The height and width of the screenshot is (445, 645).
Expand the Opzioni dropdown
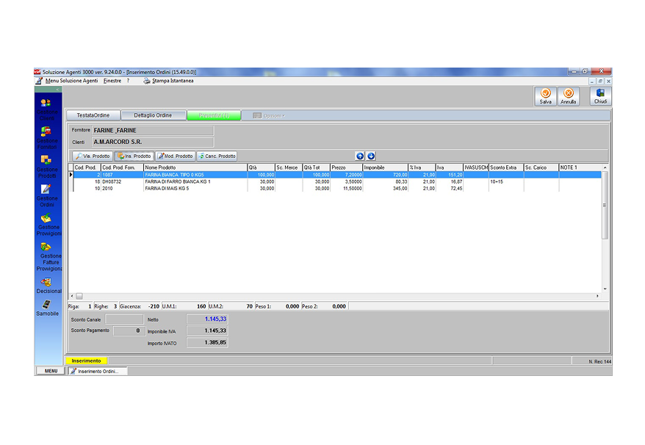(269, 115)
